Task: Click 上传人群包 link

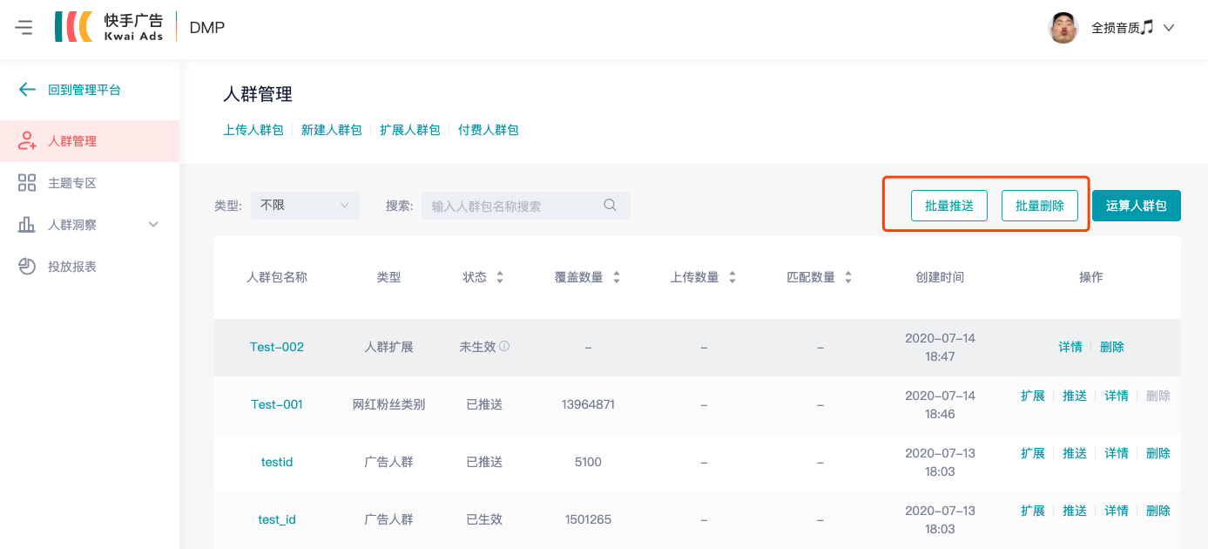Action: [x=253, y=130]
